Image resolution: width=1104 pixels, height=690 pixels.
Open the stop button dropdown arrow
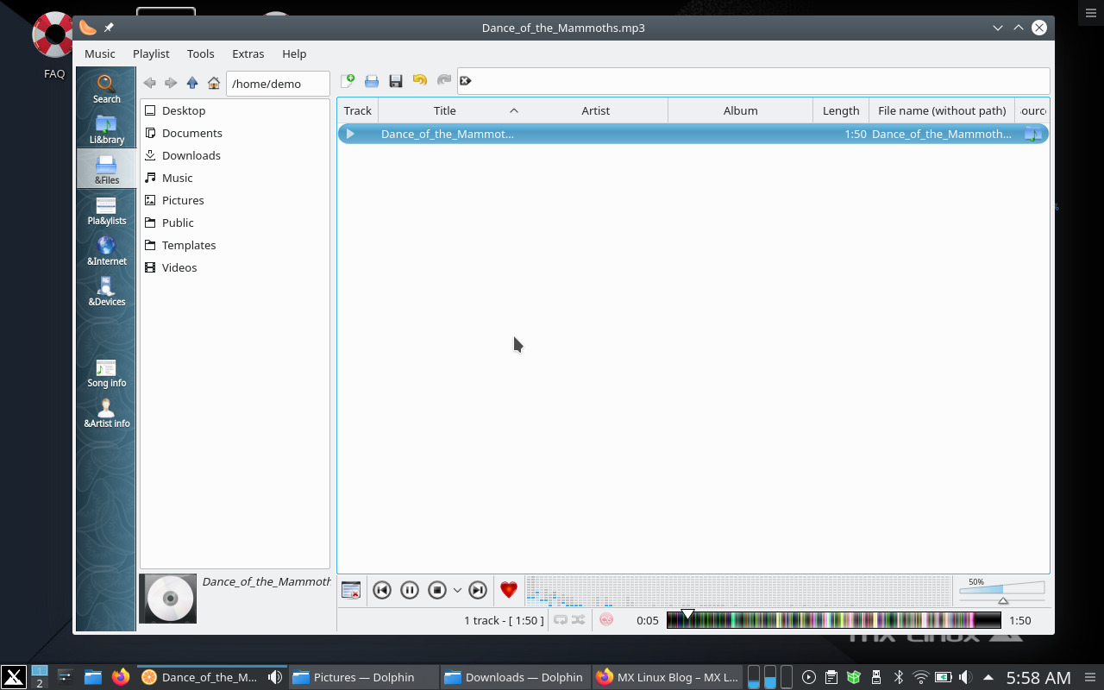click(x=458, y=590)
